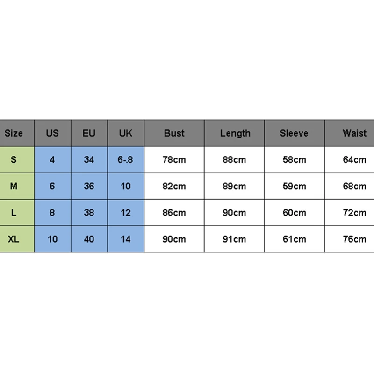Select the 64cm waist value
This screenshot has height=374, width=374.
click(x=354, y=160)
